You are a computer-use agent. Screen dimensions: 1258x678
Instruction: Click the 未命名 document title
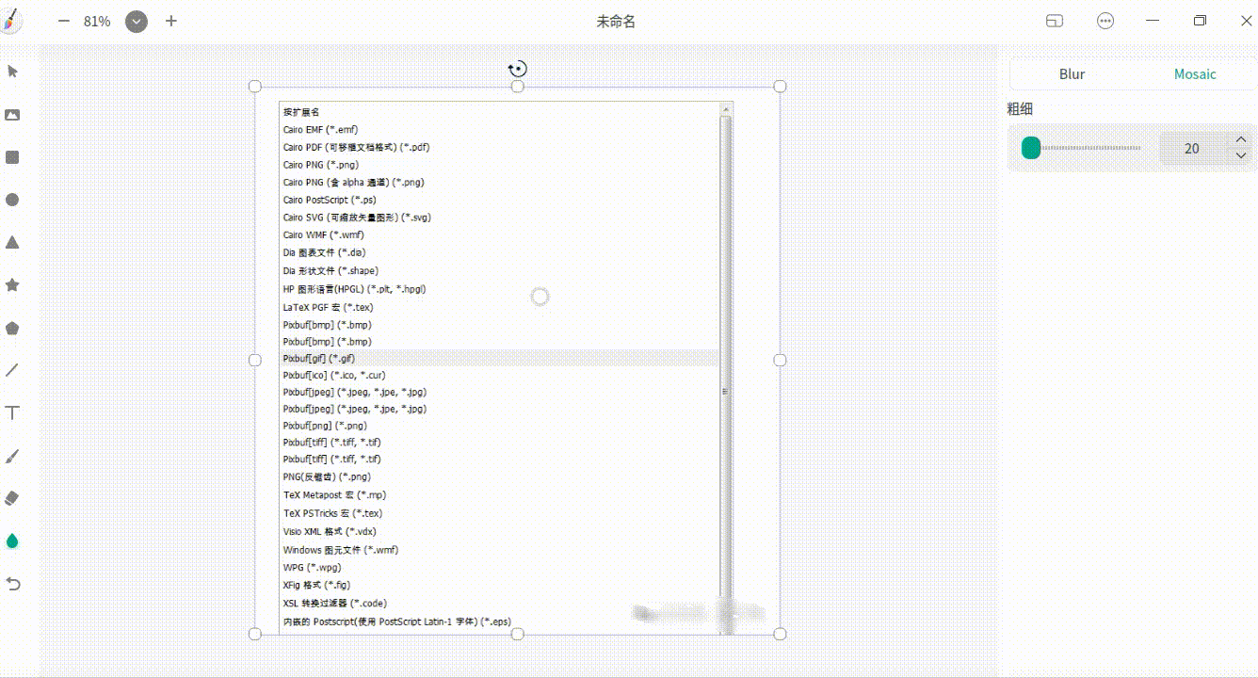pyautogui.click(x=616, y=21)
